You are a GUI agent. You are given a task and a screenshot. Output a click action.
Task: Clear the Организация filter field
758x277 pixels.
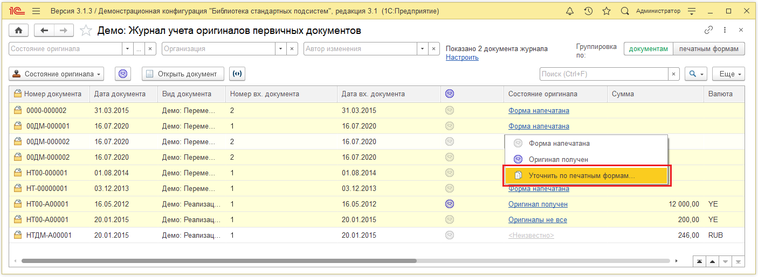pyautogui.click(x=292, y=48)
